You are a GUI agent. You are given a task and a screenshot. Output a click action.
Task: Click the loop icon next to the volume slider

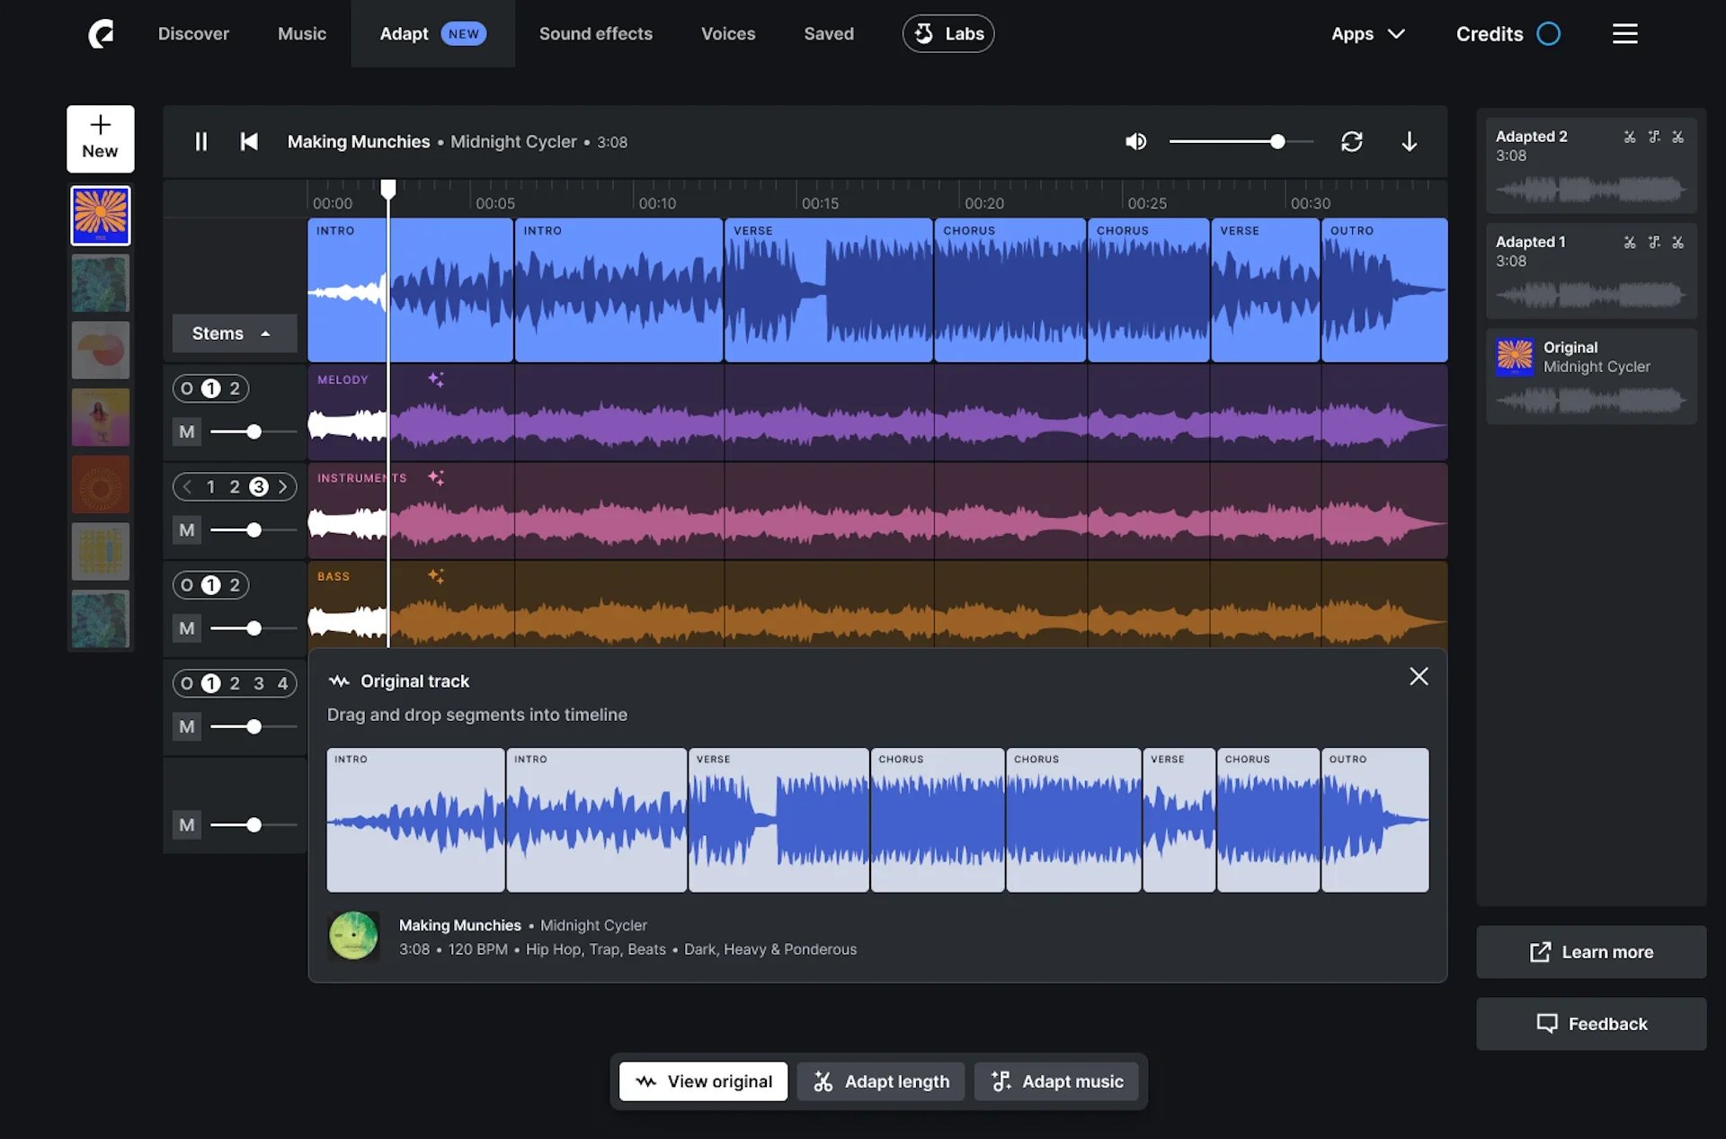coord(1352,141)
